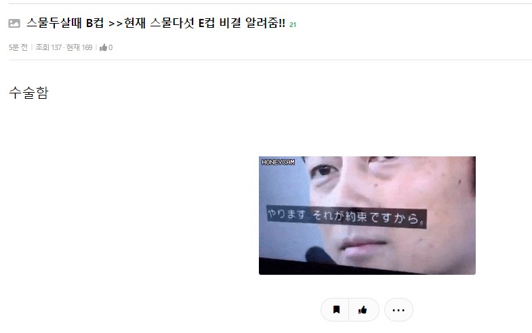Image resolution: width=532 pixels, height=333 pixels.
Task: Click the word B컵 in the title
Action: point(95,23)
